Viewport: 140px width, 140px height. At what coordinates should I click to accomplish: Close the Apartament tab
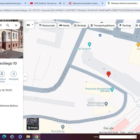(25, 3)
